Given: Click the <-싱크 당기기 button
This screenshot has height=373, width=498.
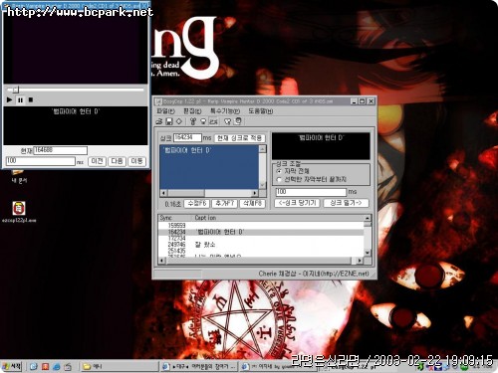Looking at the screenshot, I should pyautogui.click(x=298, y=203).
